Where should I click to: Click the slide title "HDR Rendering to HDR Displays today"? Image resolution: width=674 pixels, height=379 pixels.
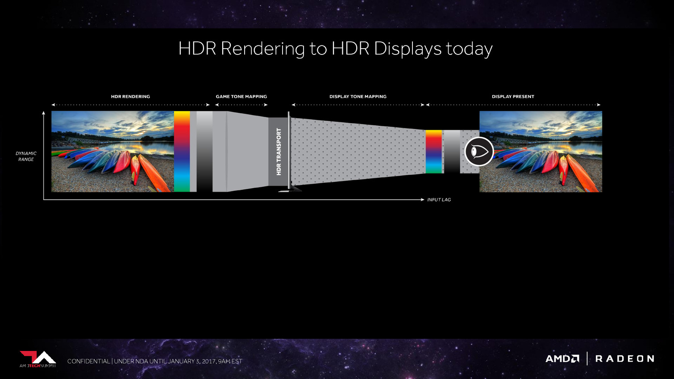[335, 49]
